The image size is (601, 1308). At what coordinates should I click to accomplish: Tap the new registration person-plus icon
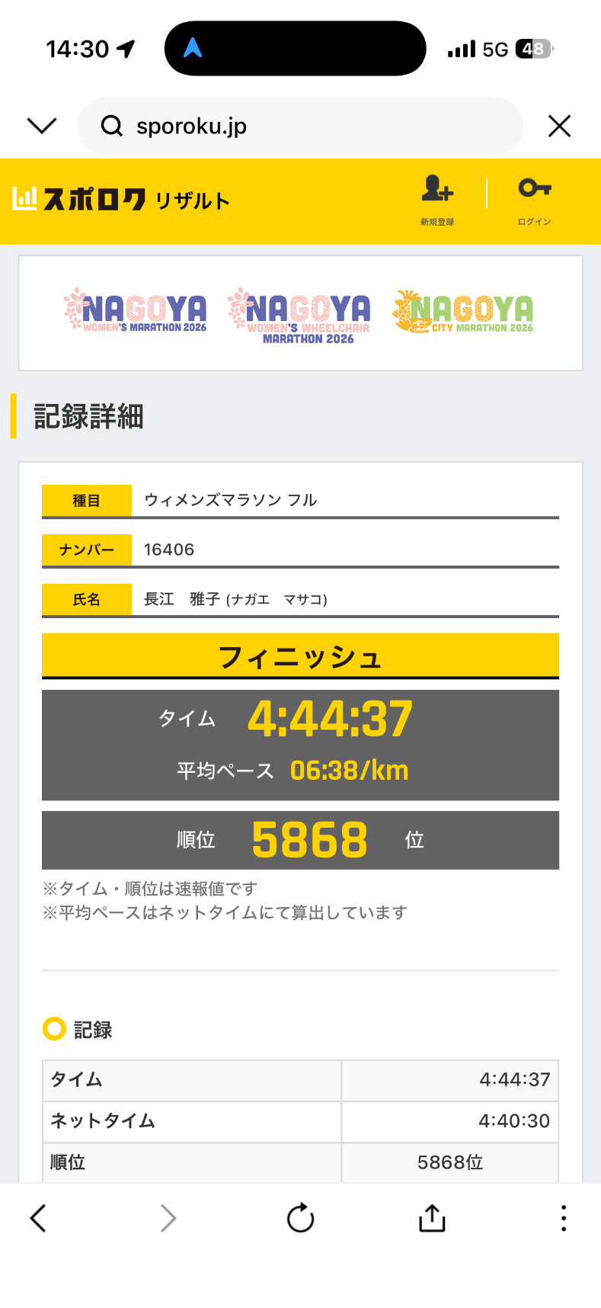pyautogui.click(x=437, y=188)
